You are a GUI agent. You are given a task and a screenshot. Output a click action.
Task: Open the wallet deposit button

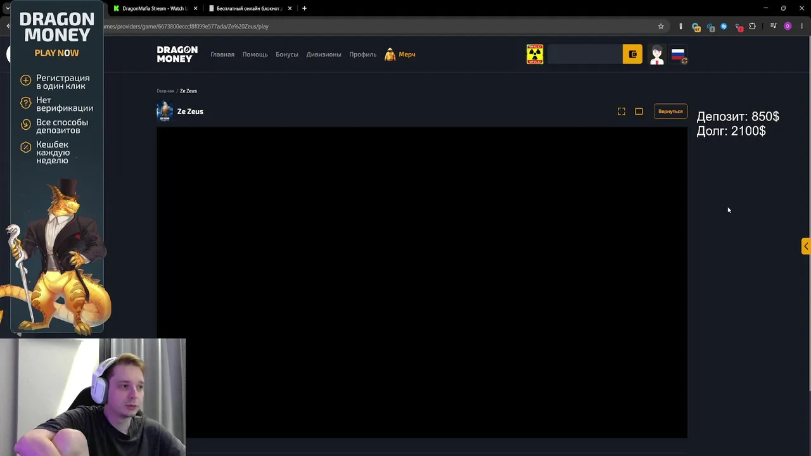tap(632, 54)
